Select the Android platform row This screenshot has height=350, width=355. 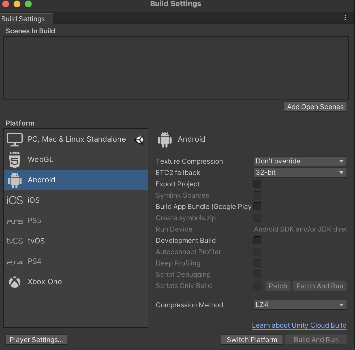76,180
